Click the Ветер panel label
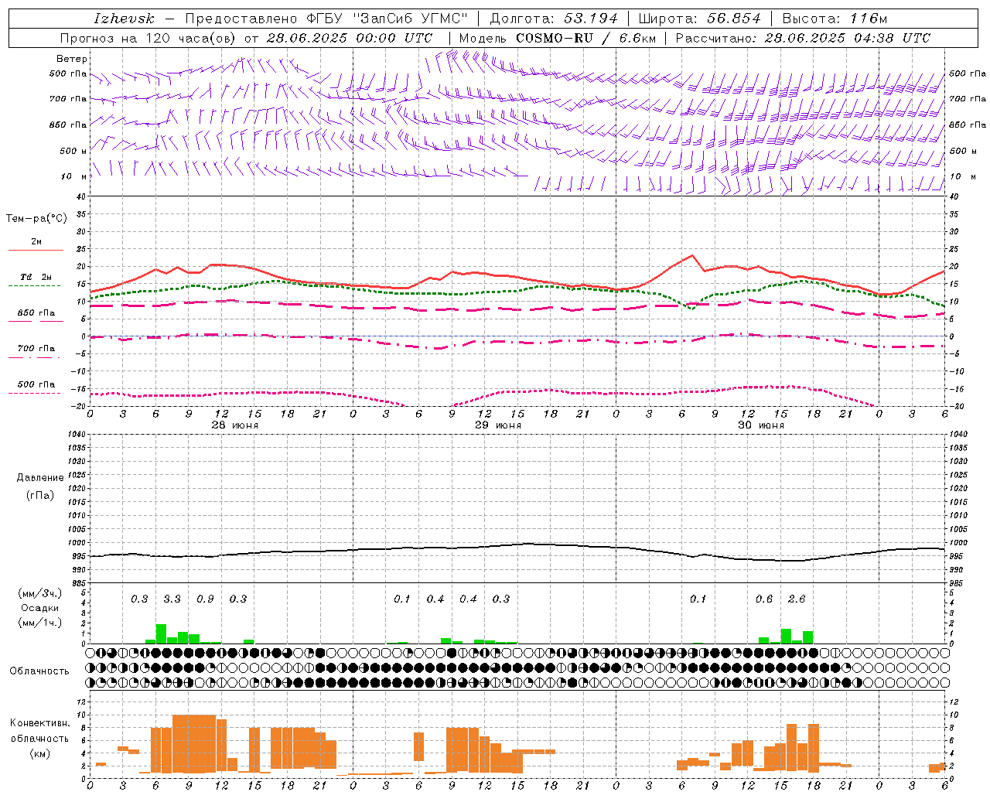The image size is (990, 792). coord(72,59)
